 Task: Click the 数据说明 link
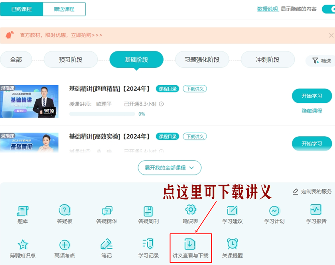(x=267, y=9)
